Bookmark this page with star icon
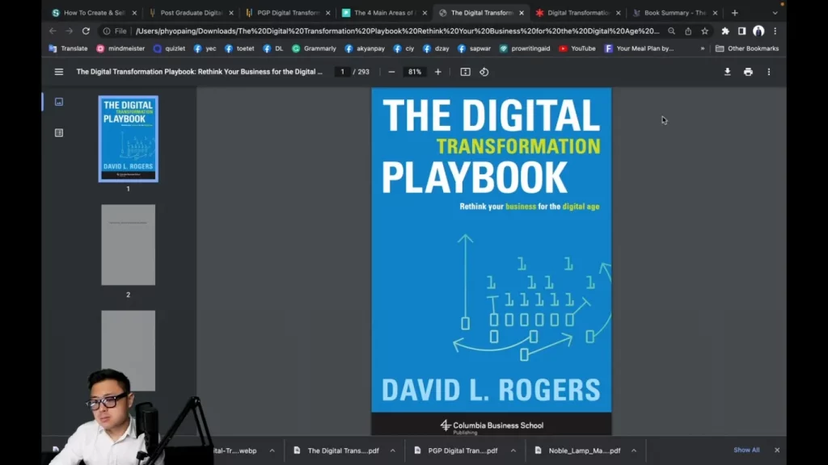 click(705, 31)
